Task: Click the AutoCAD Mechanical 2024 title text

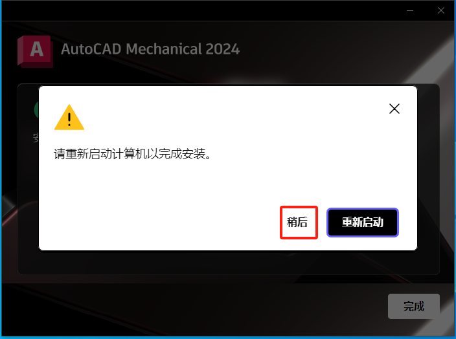Action: [150, 49]
